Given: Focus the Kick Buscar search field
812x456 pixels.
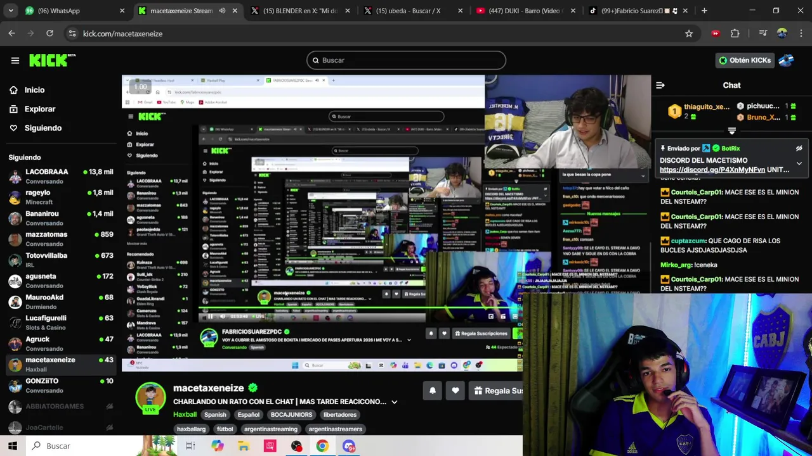Looking at the screenshot, I should coord(406,60).
